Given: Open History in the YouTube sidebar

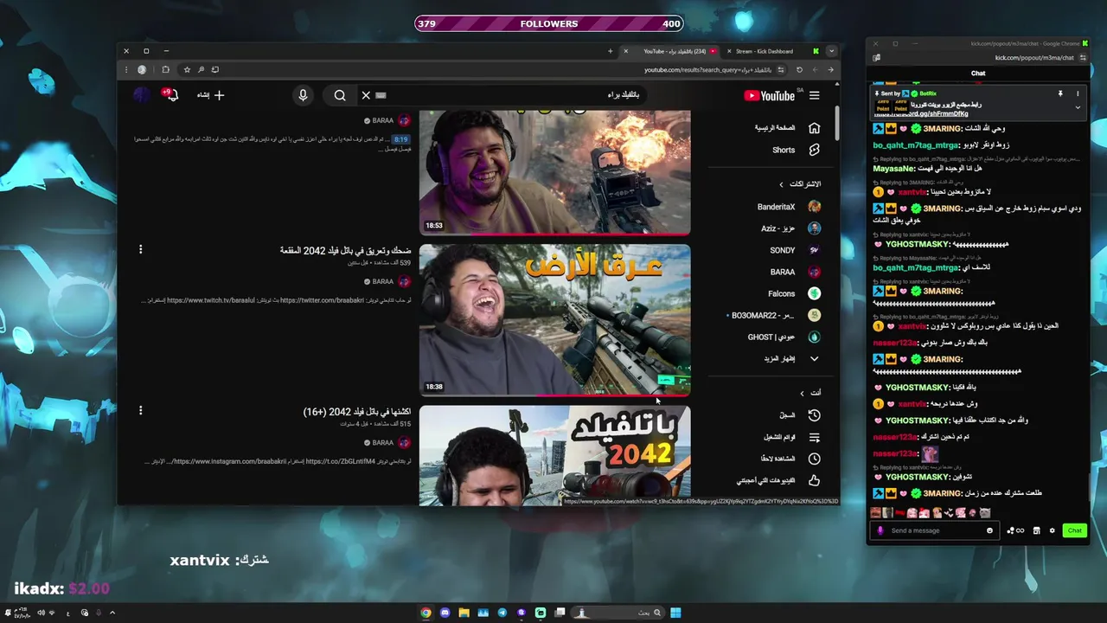Looking at the screenshot, I should coord(799,415).
